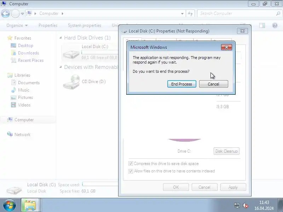Click the Forward navigation arrow in Explorer
283x212 pixels.
[x=15, y=13]
